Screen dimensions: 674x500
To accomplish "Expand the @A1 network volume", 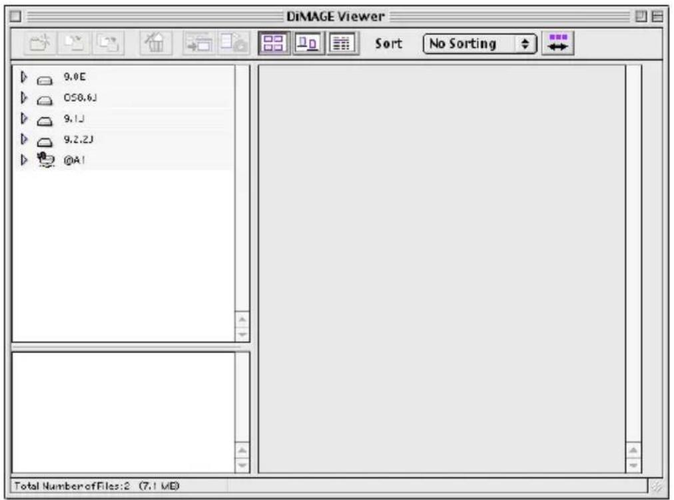I will 24,160.
